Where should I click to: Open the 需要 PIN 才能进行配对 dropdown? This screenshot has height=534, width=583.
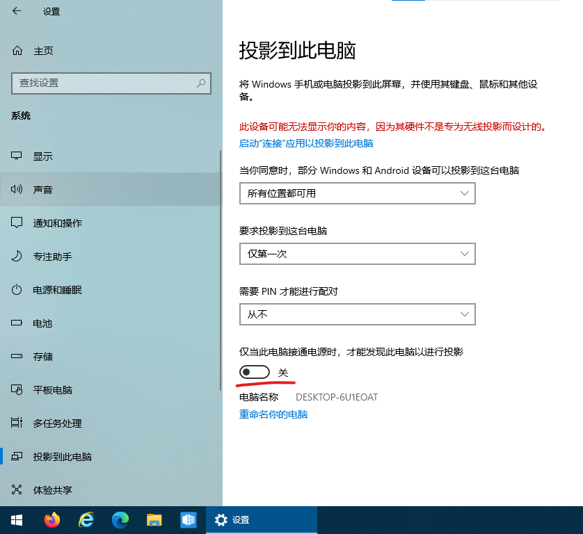point(357,314)
